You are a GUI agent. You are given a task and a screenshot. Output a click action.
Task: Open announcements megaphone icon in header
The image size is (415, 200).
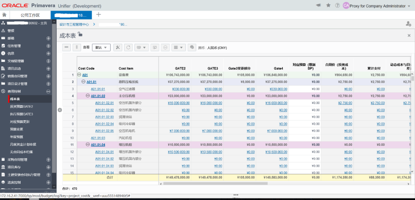pyautogui.click(x=319, y=5)
